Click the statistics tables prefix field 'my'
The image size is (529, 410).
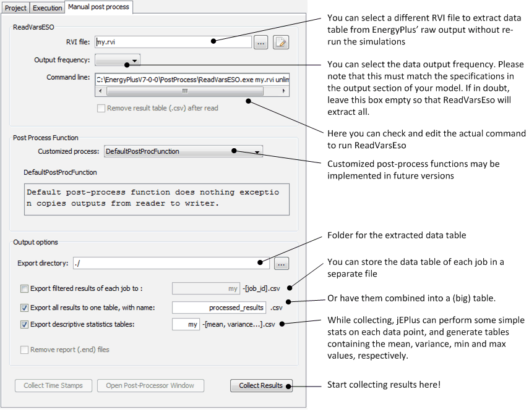[186, 325]
